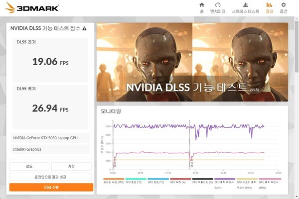
Task: Click the warning triangle next to score title
Action: tap(84, 29)
